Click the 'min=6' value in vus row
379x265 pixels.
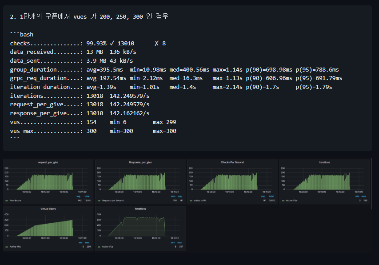118,122
